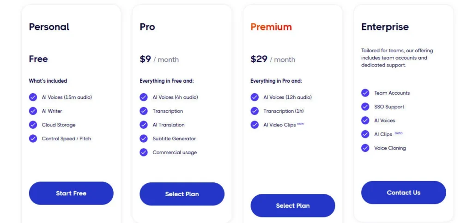Click checkmark icon next to Commercial usage
Image resolution: width=473 pixels, height=223 pixels.
pyautogui.click(x=144, y=152)
